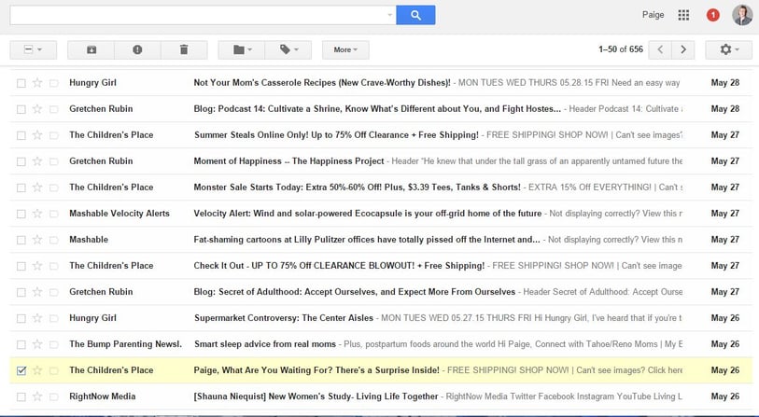Check the Supermarket Controversy email checkbox
The height and width of the screenshot is (417, 759).
tap(21, 318)
